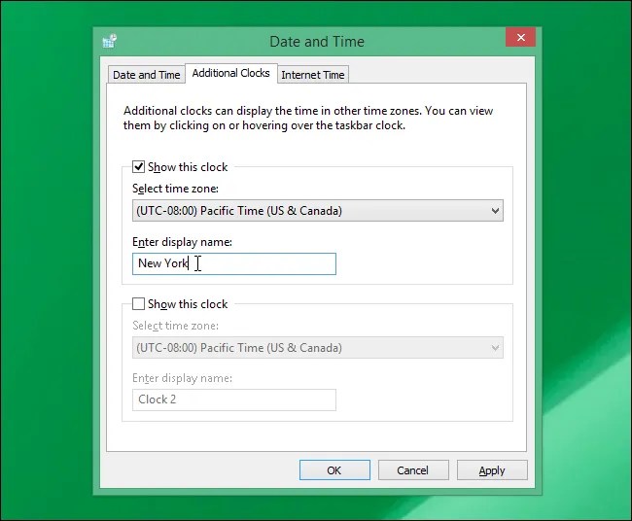This screenshot has width=632, height=521.
Task: Click the 'Date and Time' window title text
Action: pyautogui.click(x=317, y=42)
